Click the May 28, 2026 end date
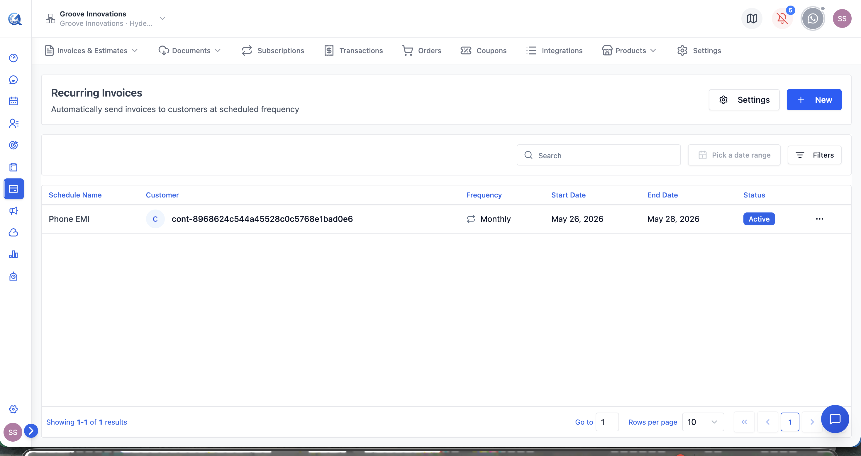The width and height of the screenshot is (861, 456). [x=673, y=219]
